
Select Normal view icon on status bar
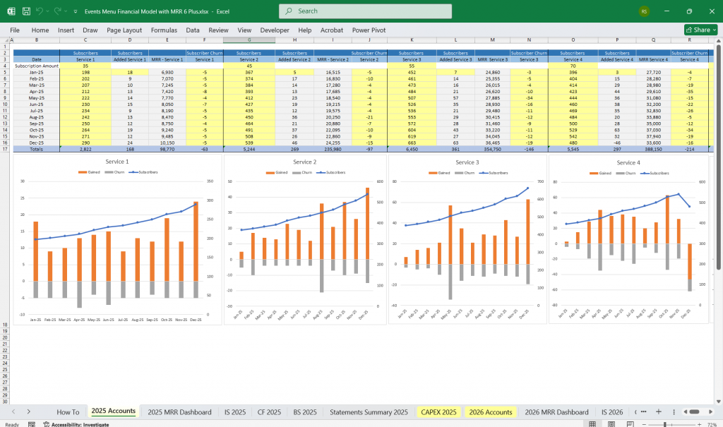coord(592,422)
